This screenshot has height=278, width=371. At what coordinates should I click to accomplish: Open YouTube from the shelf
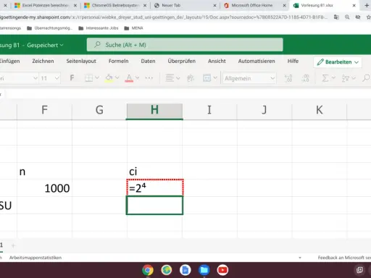coord(222,270)
